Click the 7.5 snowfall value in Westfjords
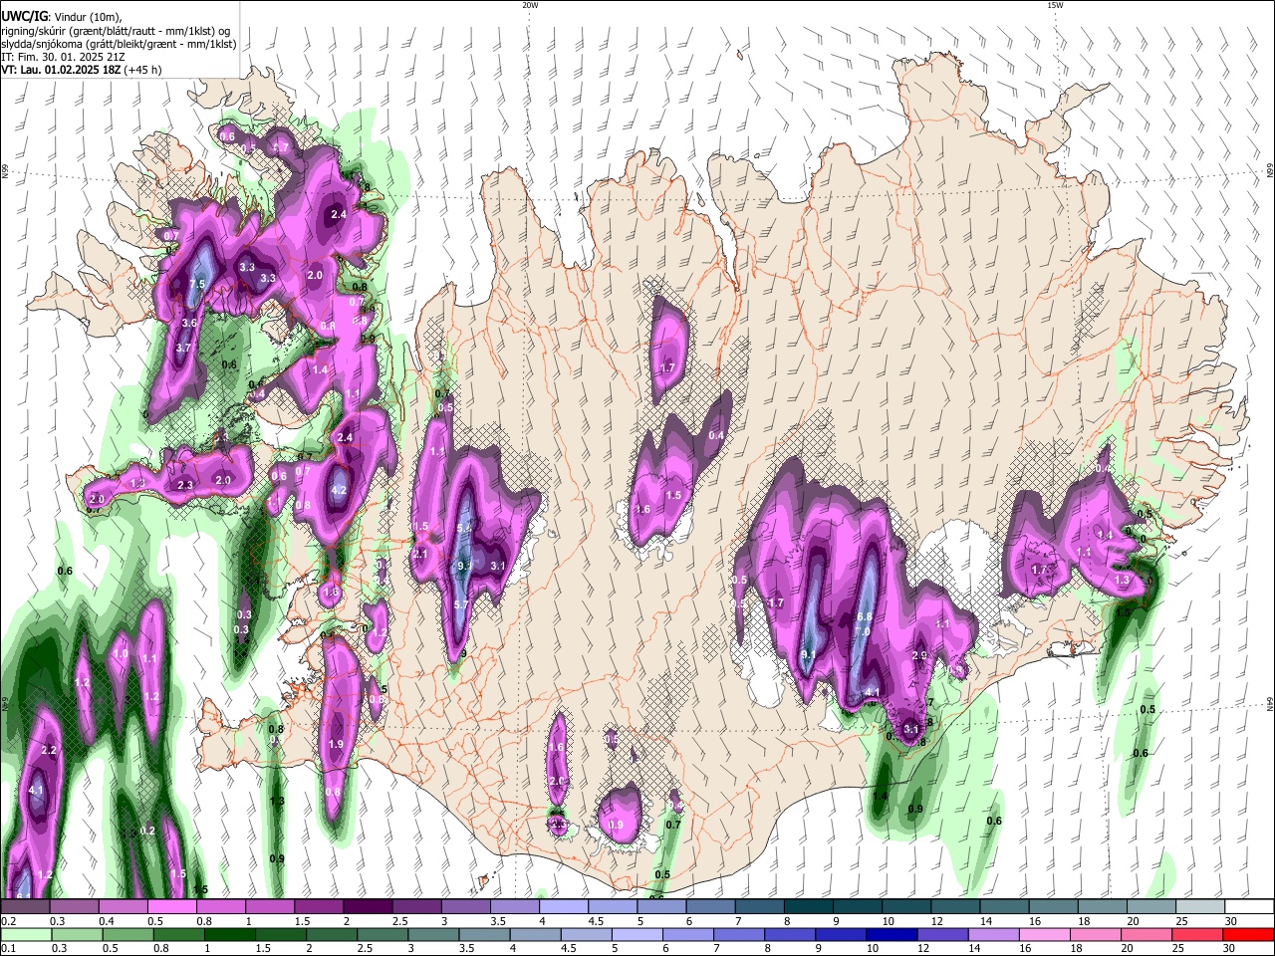The width and height of the screenshot is (1275, 956). coord(197,285)
